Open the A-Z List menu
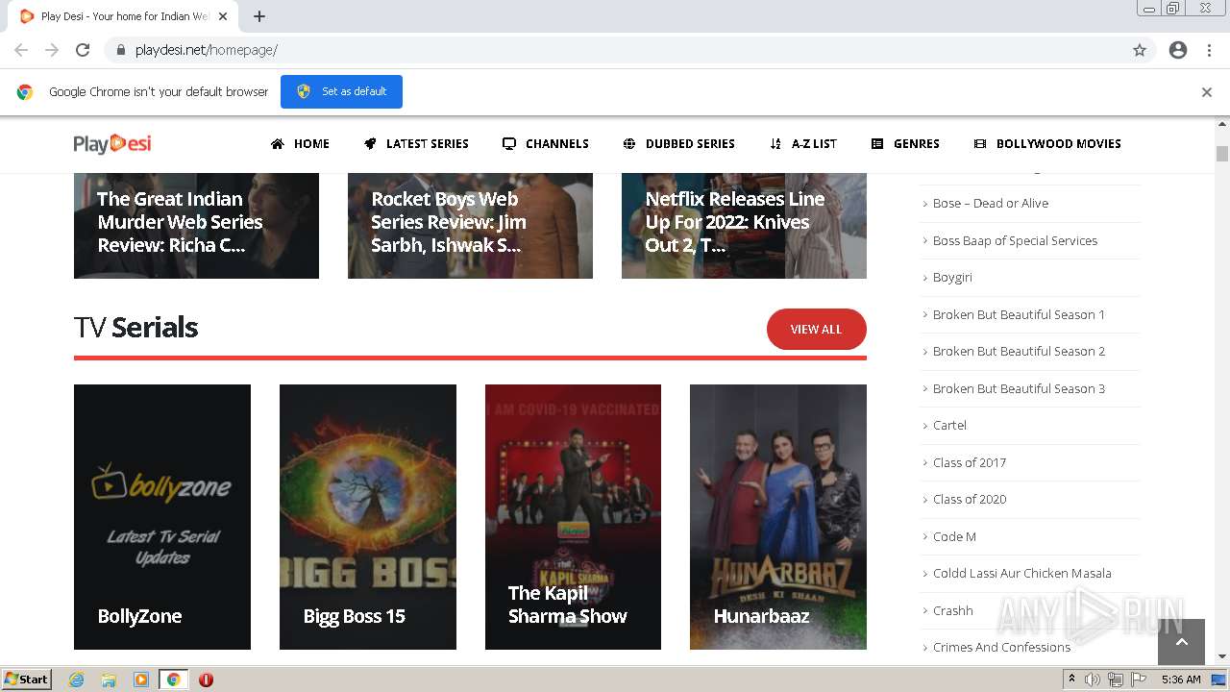This screenshot has height=692, width=1230. (x=803, y=144)
